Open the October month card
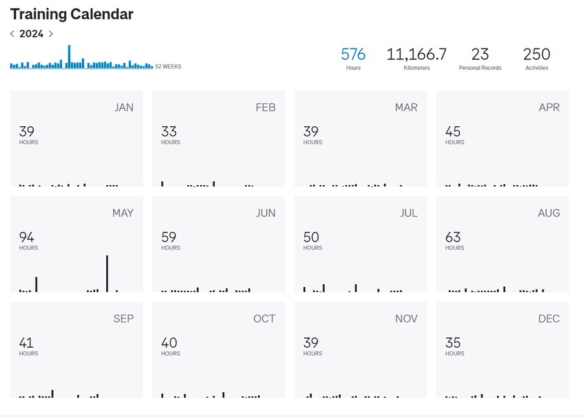Screen dimensions: 583x417 pos(218,350)
